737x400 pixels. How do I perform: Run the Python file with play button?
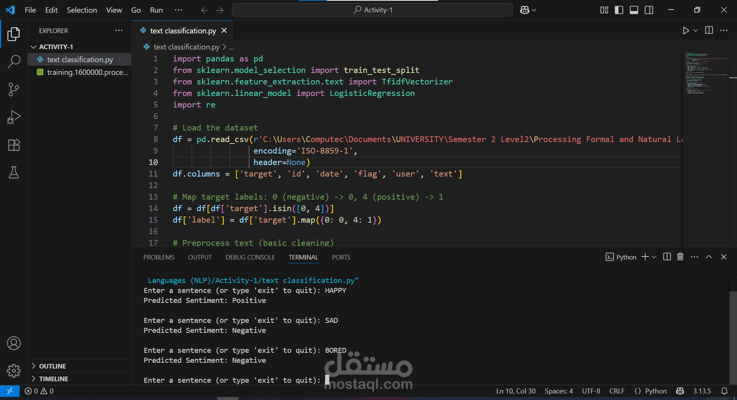(686, 30)
